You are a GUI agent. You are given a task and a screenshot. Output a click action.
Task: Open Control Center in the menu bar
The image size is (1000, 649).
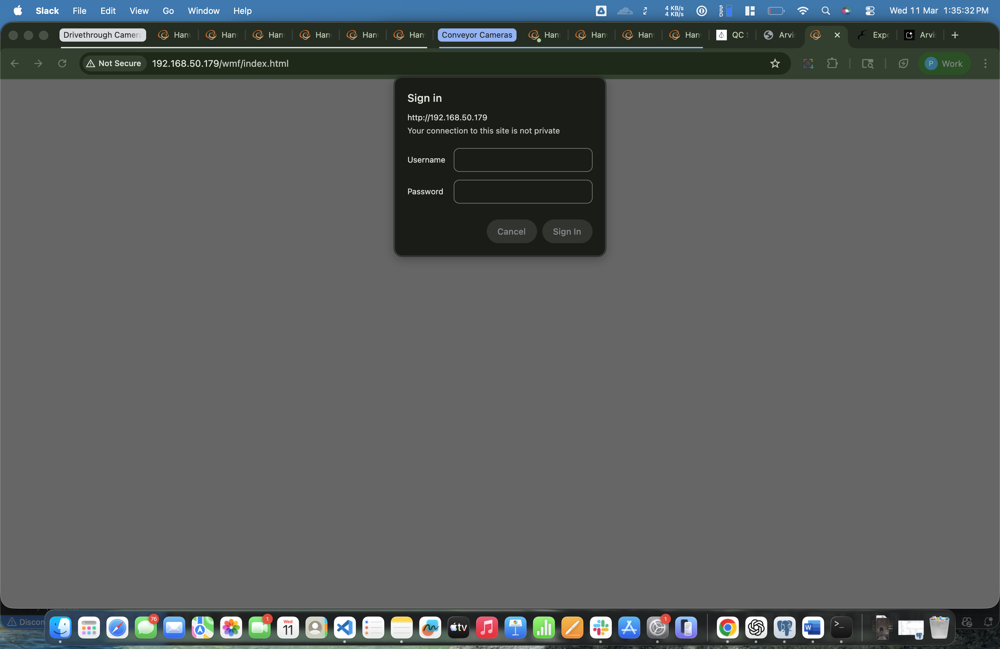pos(870,11)
